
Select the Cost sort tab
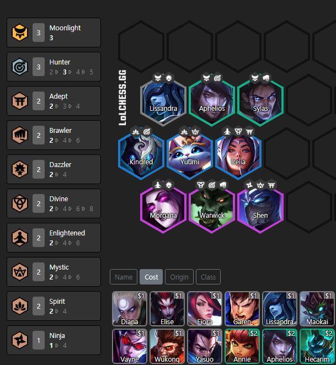[151, 277]
